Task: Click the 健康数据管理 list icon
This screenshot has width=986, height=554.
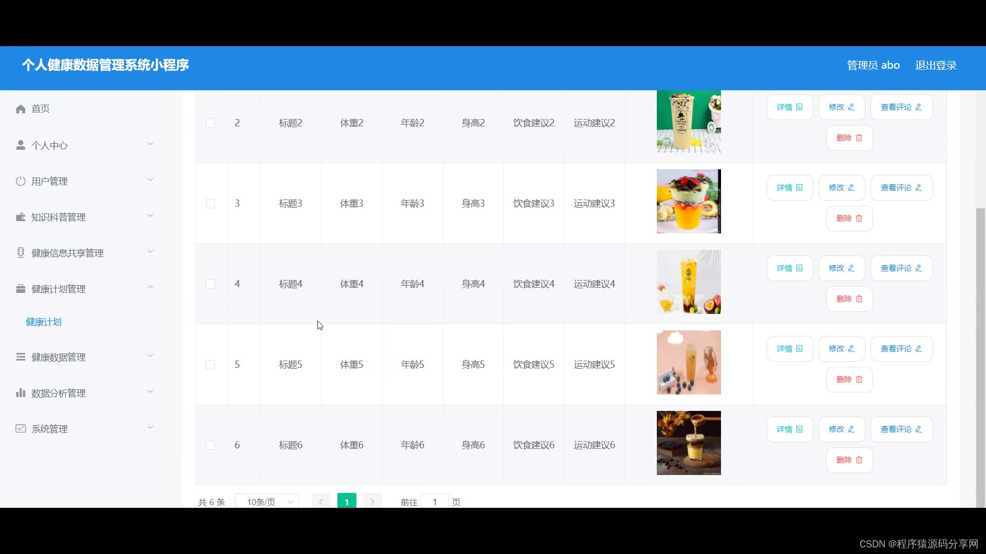Action: pos(21,357)
